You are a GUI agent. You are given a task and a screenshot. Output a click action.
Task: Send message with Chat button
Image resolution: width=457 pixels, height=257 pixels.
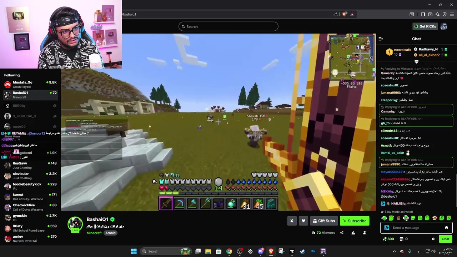coord(445,239)
